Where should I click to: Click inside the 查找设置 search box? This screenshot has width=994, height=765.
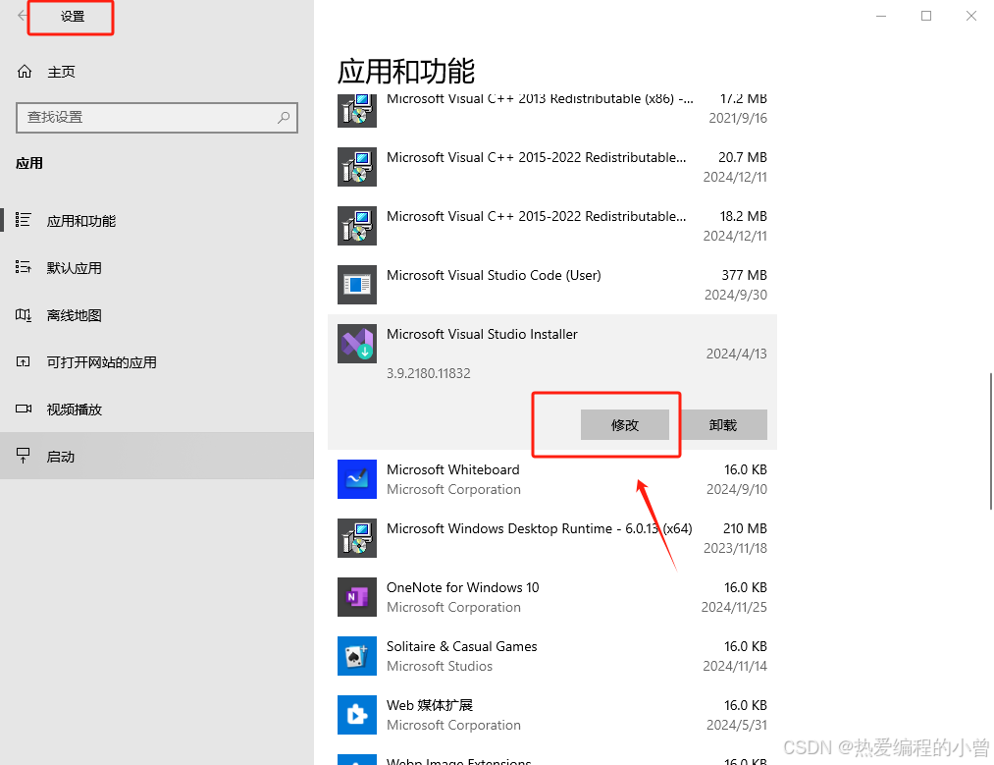click(x=157, y=118)
